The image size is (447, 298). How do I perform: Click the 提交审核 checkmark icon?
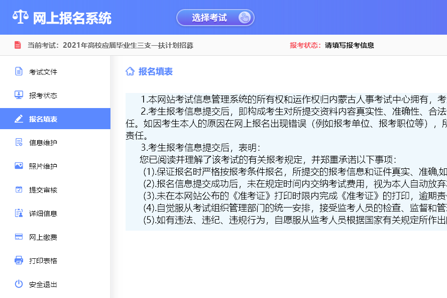(x=19, y=189)
